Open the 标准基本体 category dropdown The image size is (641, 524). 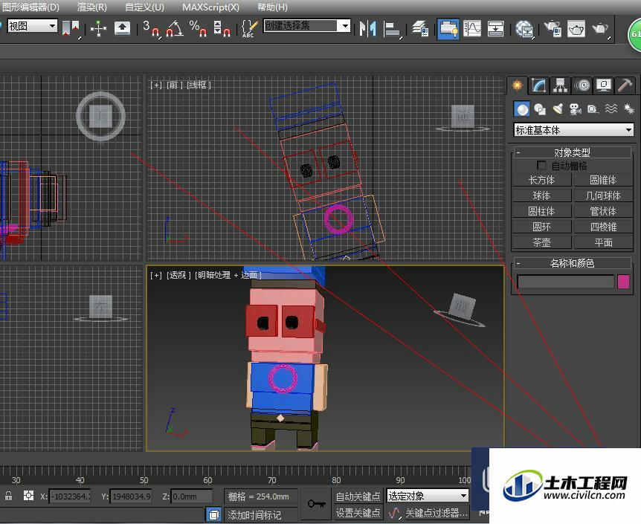pyautogui.click(x=573, y=130)
